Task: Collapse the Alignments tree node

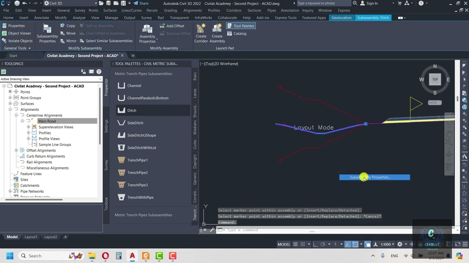Action: click(x=10, y=110)
